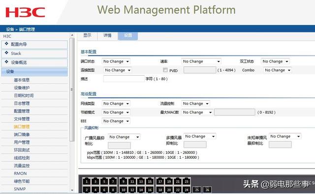Screen dimensions: 315x194
Task: Click port 26 uplink icon
Action: tap(207, 190)
